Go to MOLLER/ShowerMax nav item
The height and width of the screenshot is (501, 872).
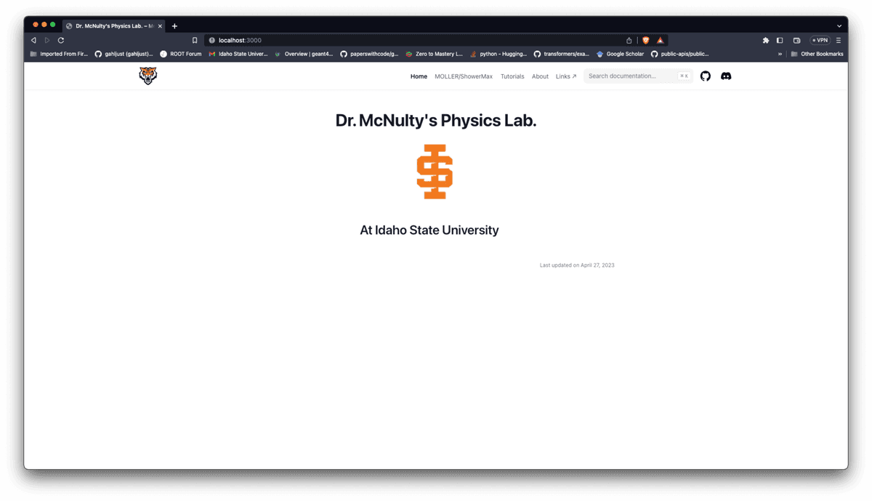(x=463, y=76)
